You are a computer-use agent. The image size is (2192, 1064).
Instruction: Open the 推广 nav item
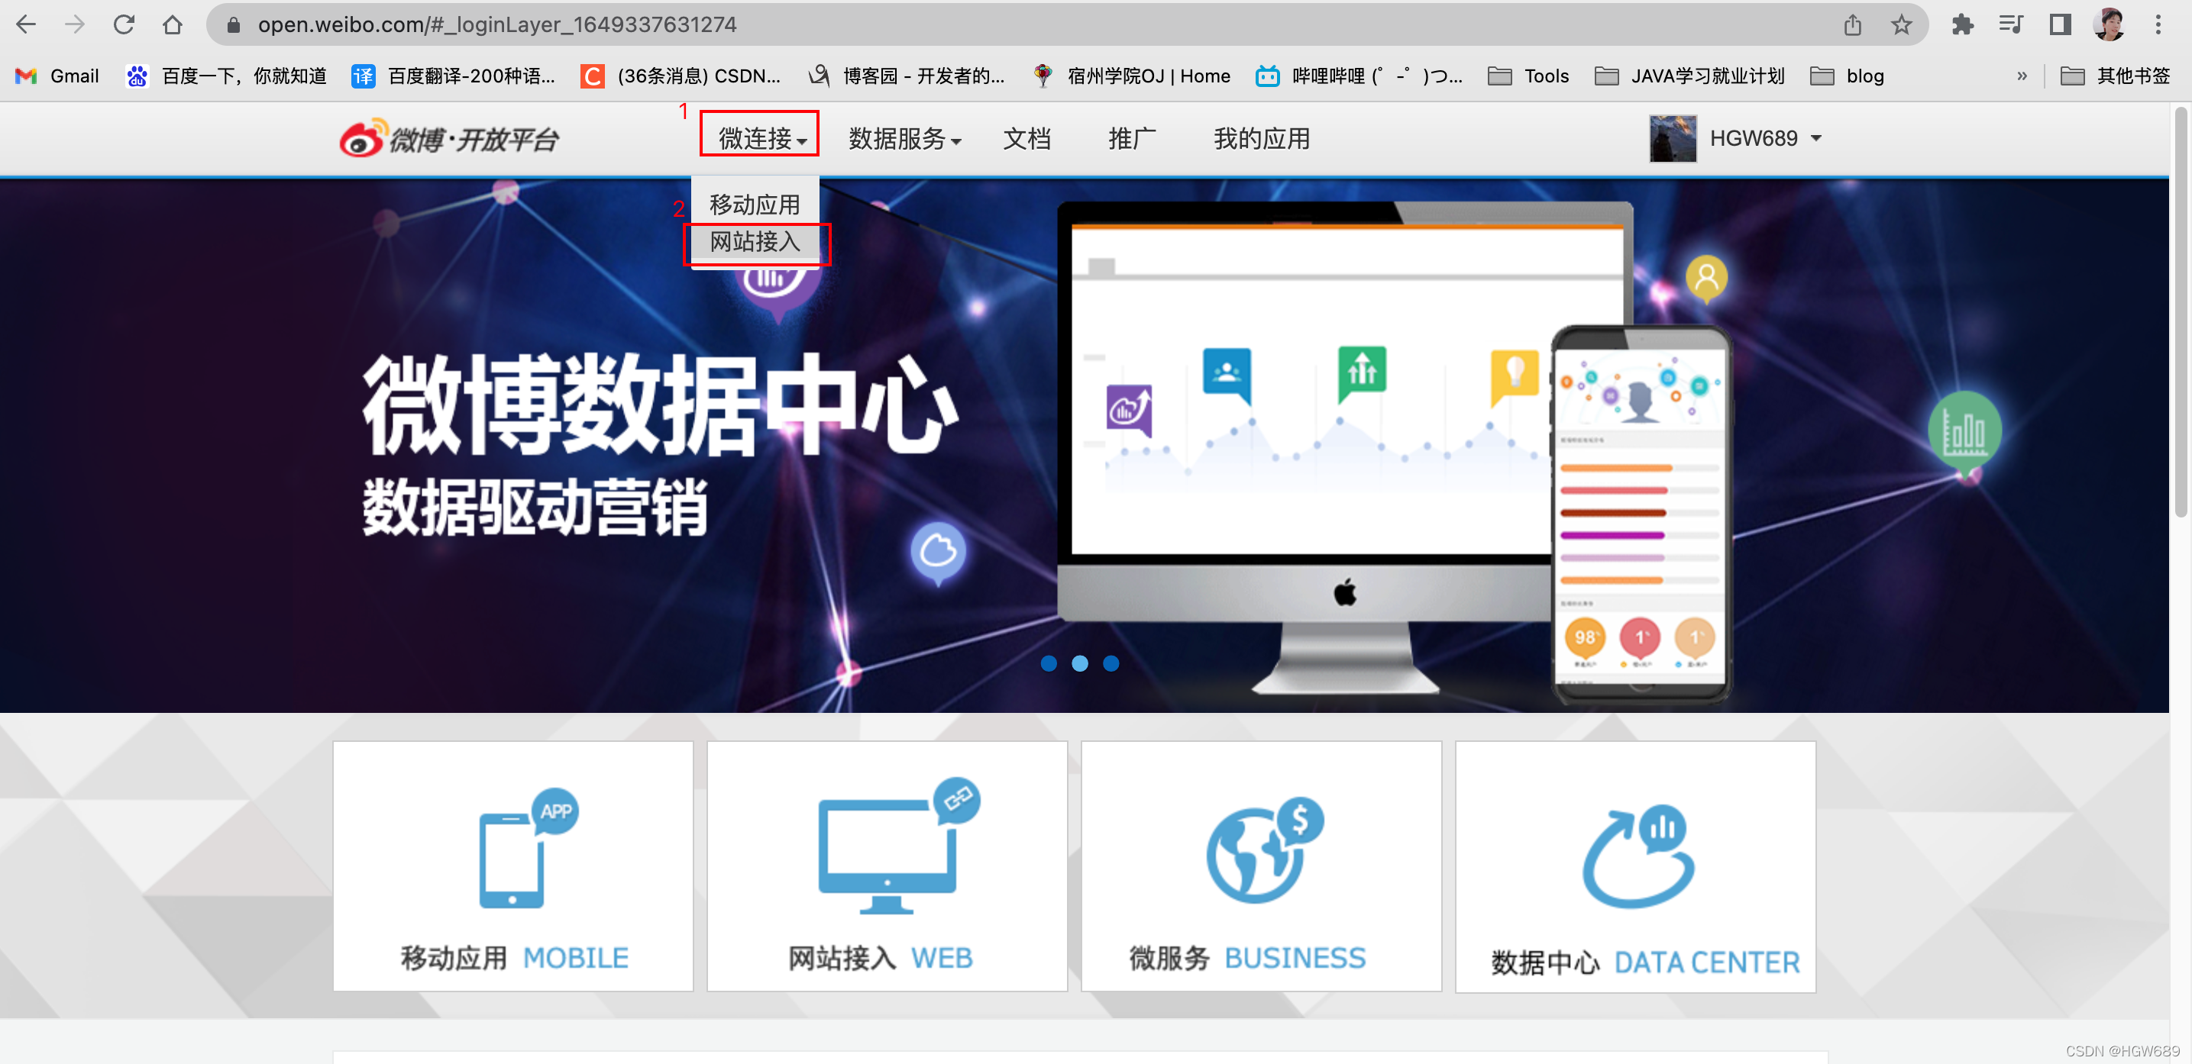1132,138
